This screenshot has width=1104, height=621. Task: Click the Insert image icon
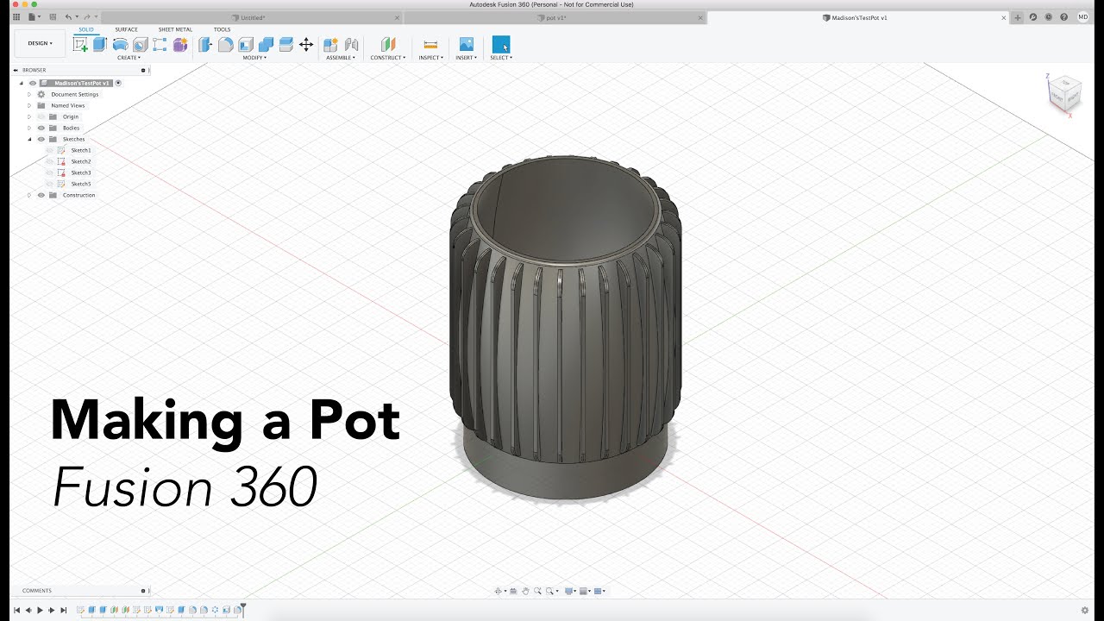[x=466, y=44]
